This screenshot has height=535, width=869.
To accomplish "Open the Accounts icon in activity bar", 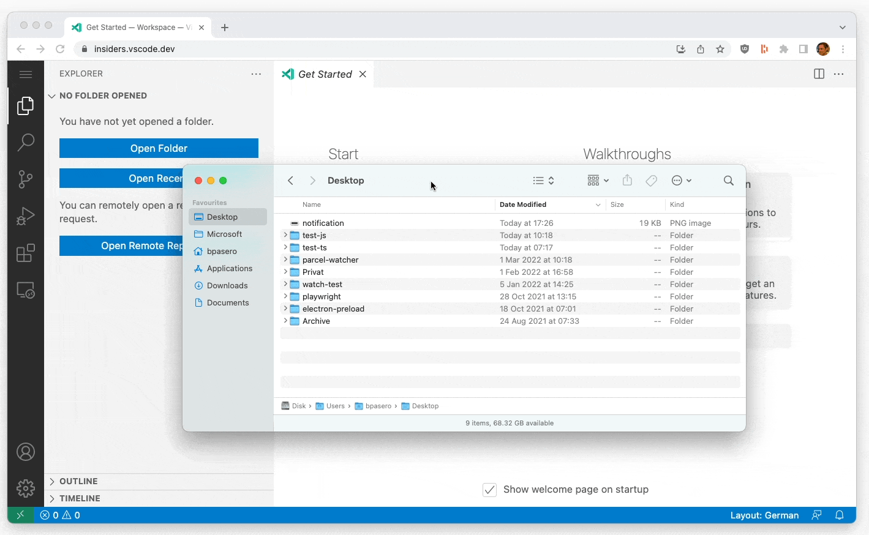I will (25, 452).
